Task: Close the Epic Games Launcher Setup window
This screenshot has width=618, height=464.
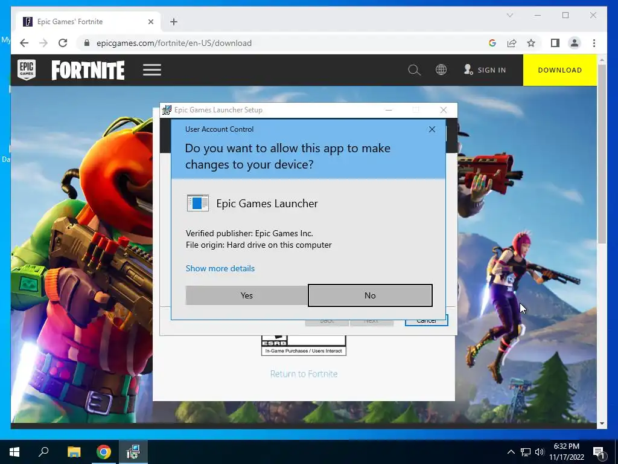Action: (x=444, y=110)
